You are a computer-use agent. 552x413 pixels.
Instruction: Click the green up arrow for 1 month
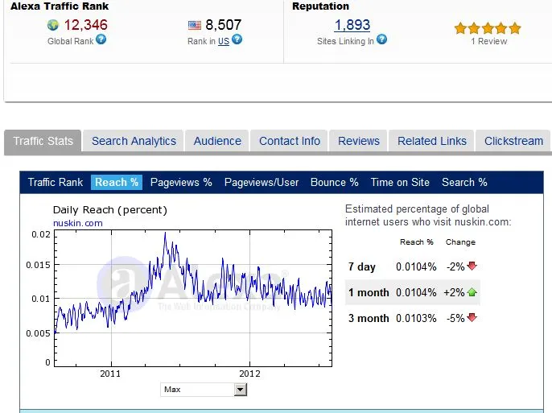472,292
